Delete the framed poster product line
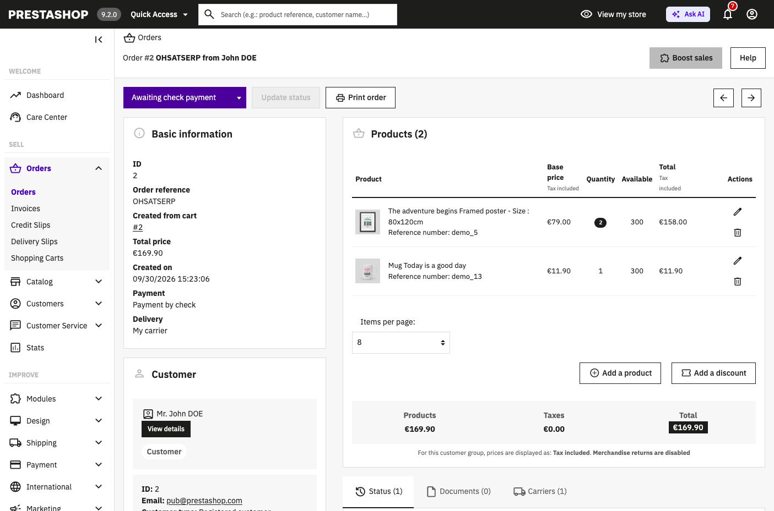Screen dimensions: 774x511 (738, 233)
